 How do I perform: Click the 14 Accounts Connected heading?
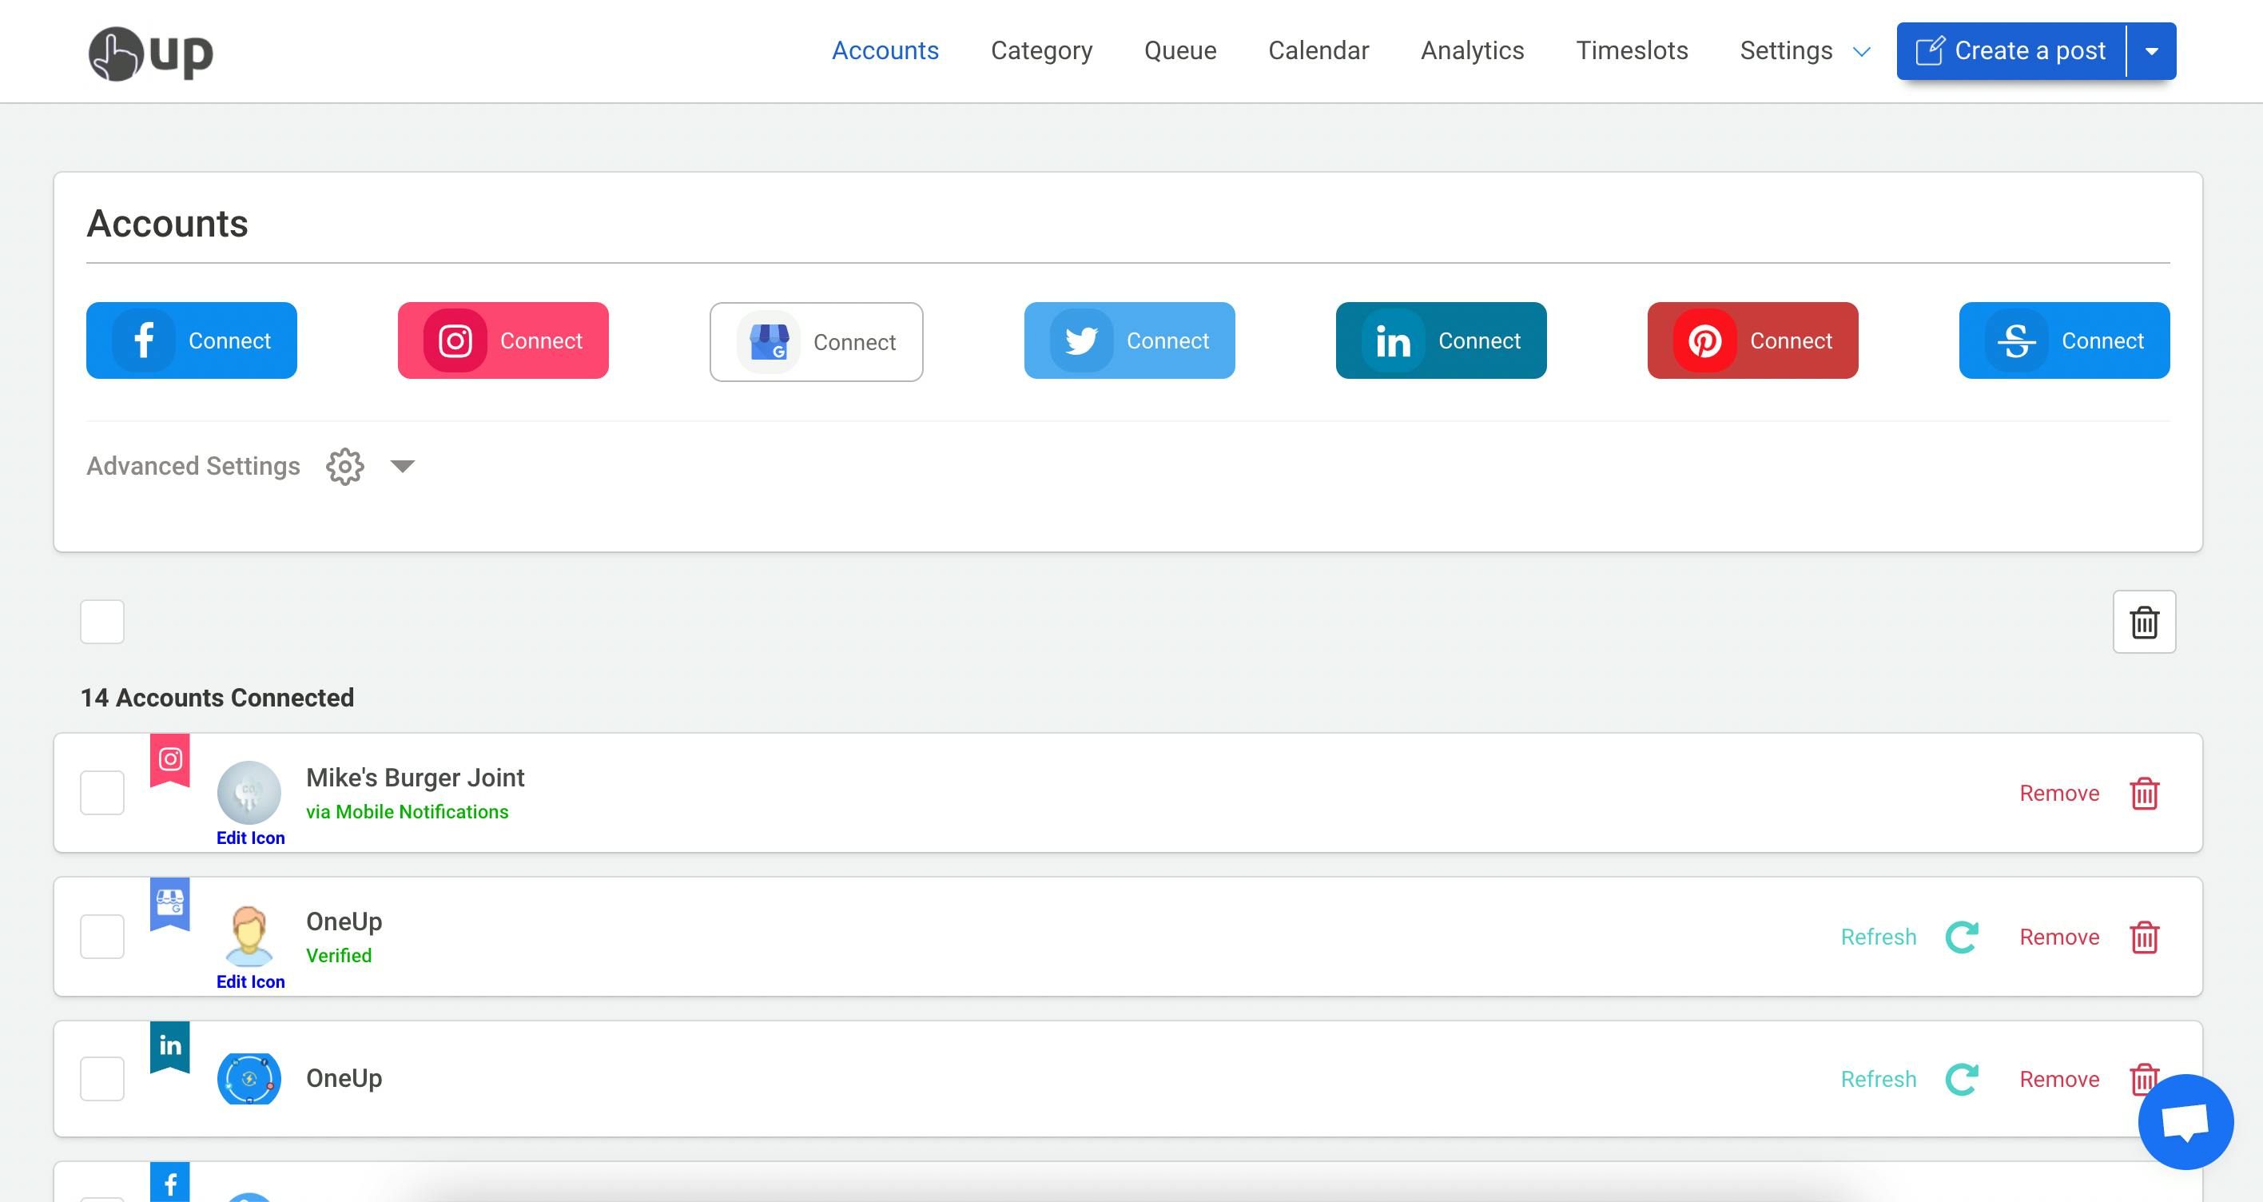[217, 698]
